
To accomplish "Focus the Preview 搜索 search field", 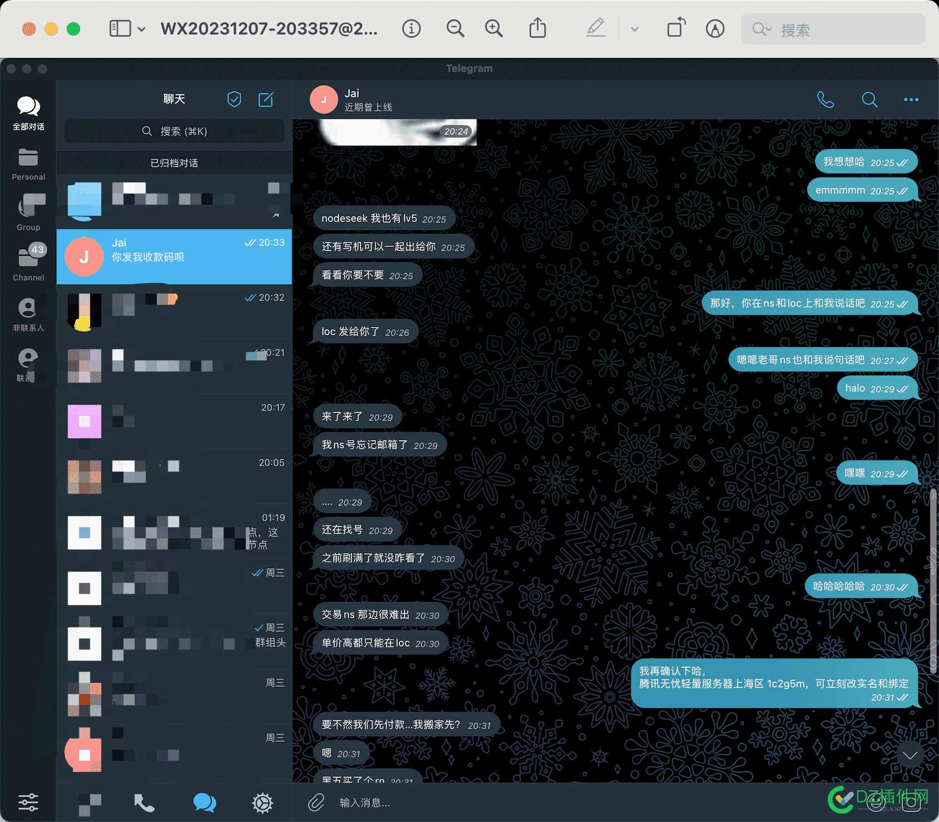I will [833, 29].
